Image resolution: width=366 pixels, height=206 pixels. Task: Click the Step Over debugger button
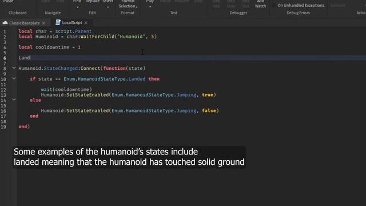click(231, 4)
